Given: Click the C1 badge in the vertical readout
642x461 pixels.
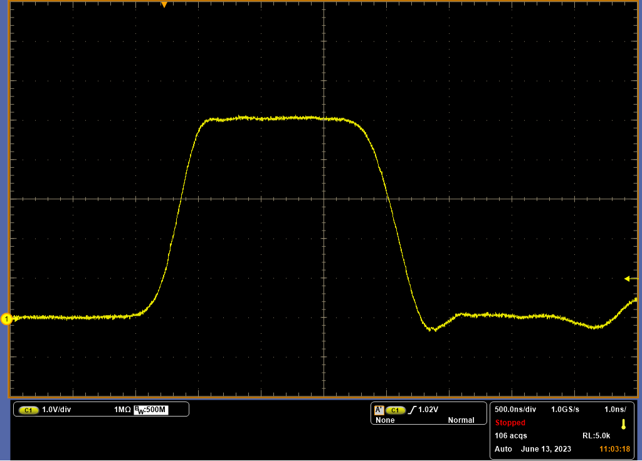Looking at the screenshot, I should pos(28,410).
